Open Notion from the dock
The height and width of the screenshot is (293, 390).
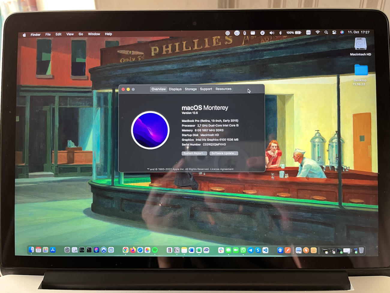[177, 250]
